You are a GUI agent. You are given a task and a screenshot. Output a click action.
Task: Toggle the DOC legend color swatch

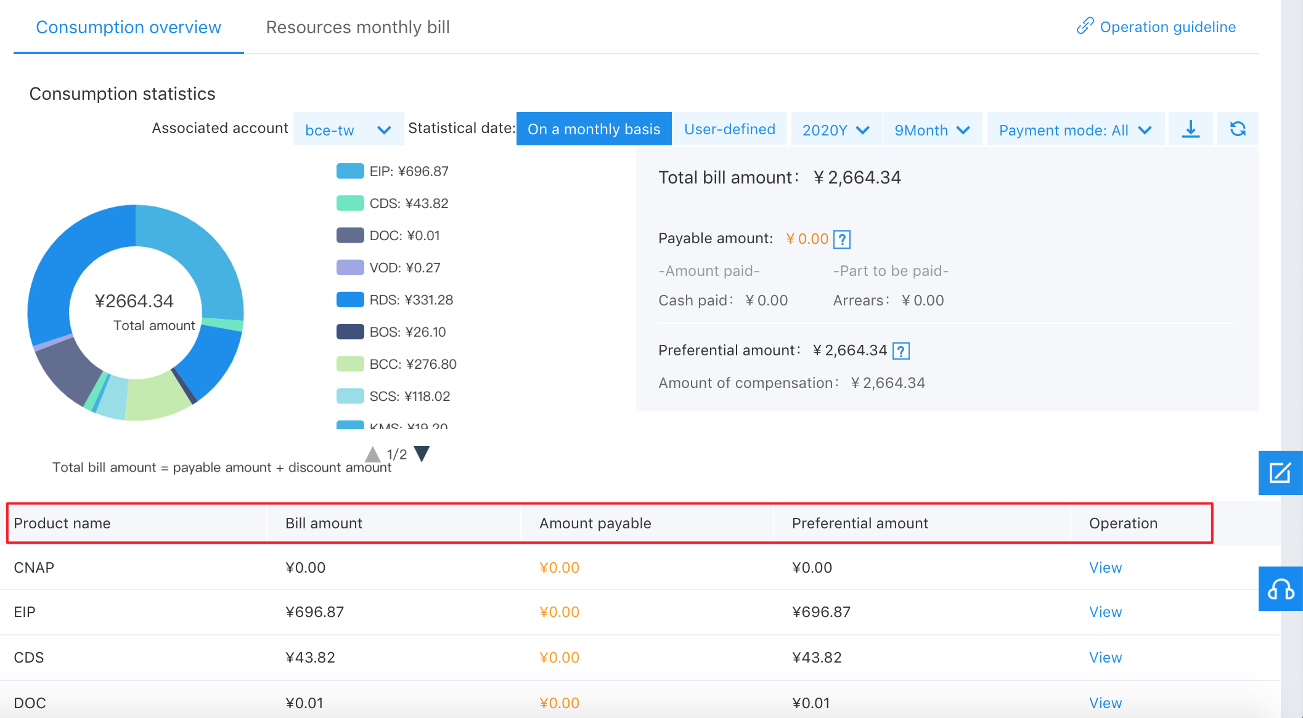350,235
